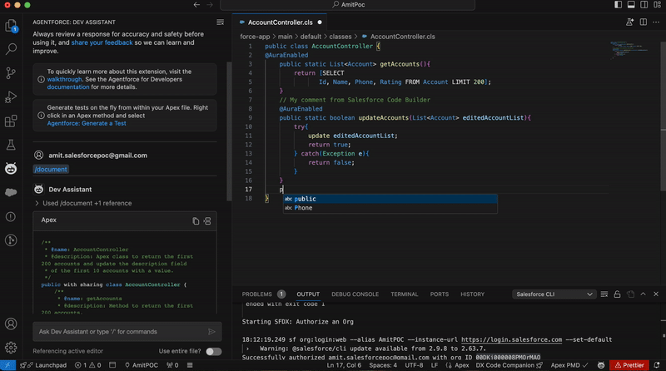
Task: Maximize the panel with chevron up
Action: click(643, 294)
